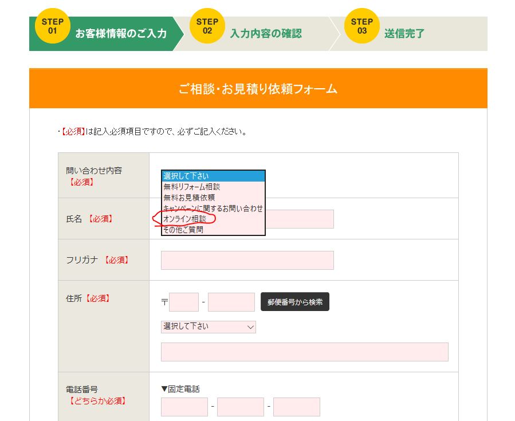This screenshot has width=515, height=421.
Task: Click the STEP 01 yellow circle badge
Action: (53, 26)
